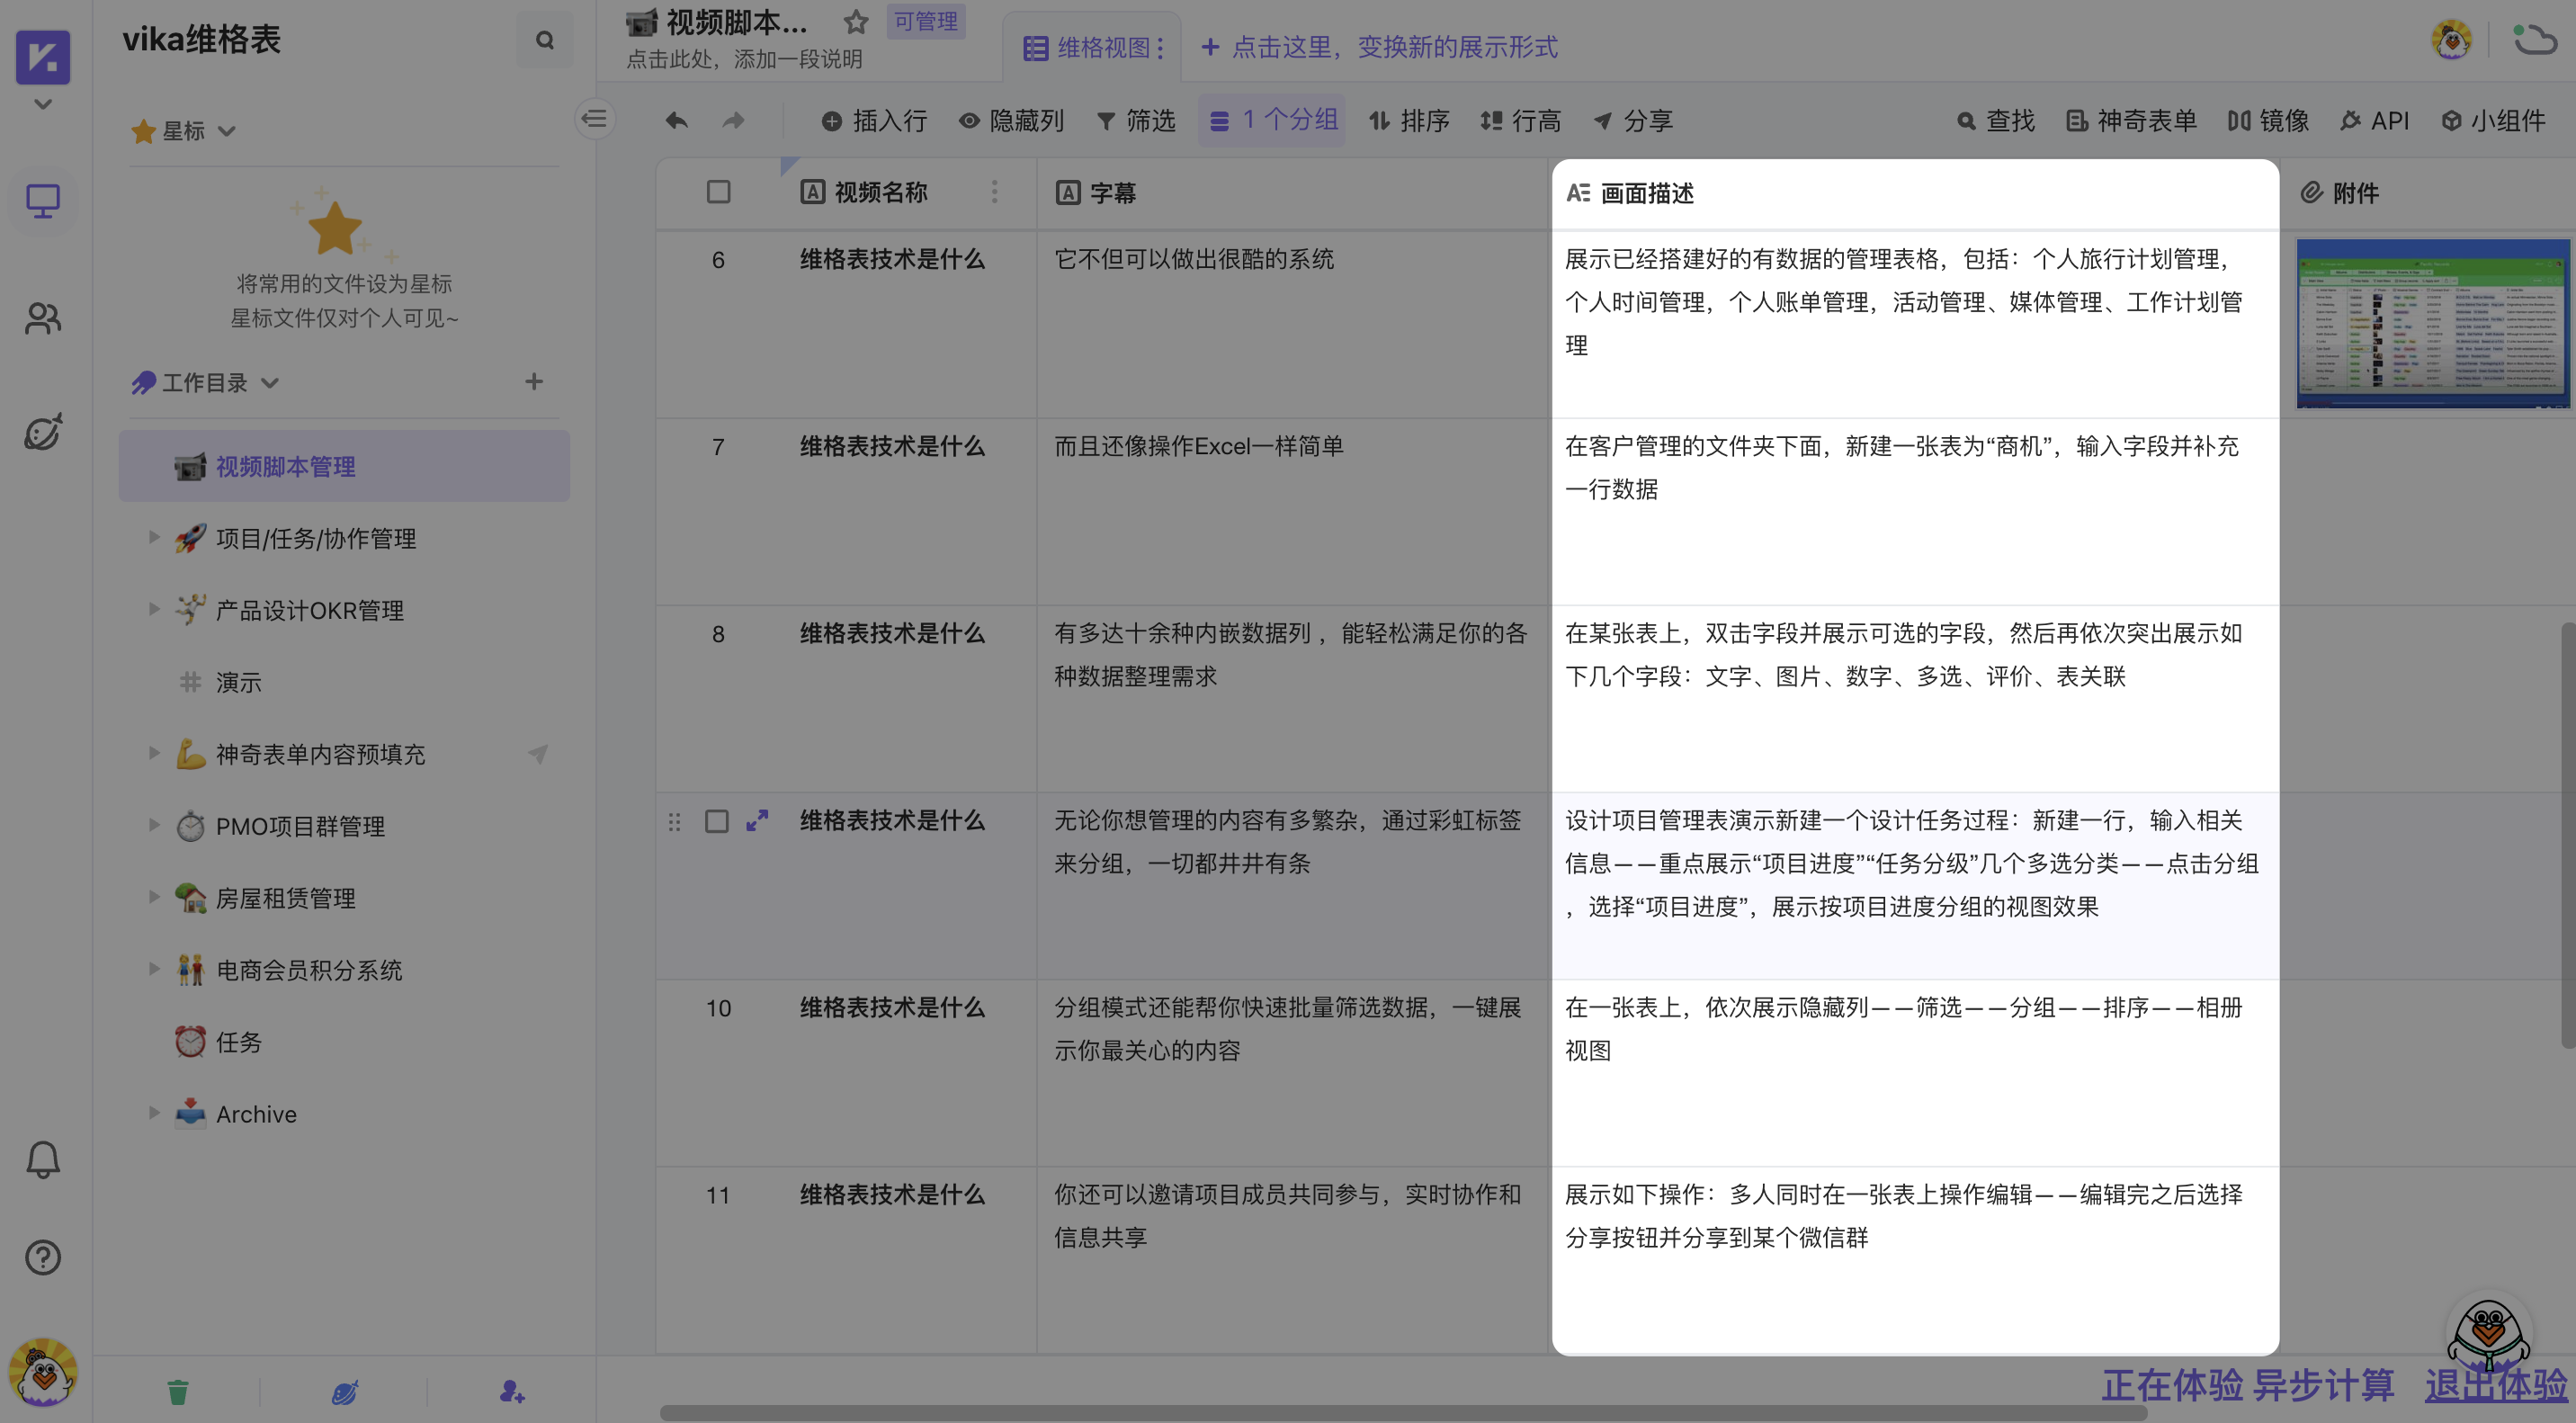Star the 视频脚本 file title
This screenshot has width=2576, height=1423.
(x=856, y=21)
